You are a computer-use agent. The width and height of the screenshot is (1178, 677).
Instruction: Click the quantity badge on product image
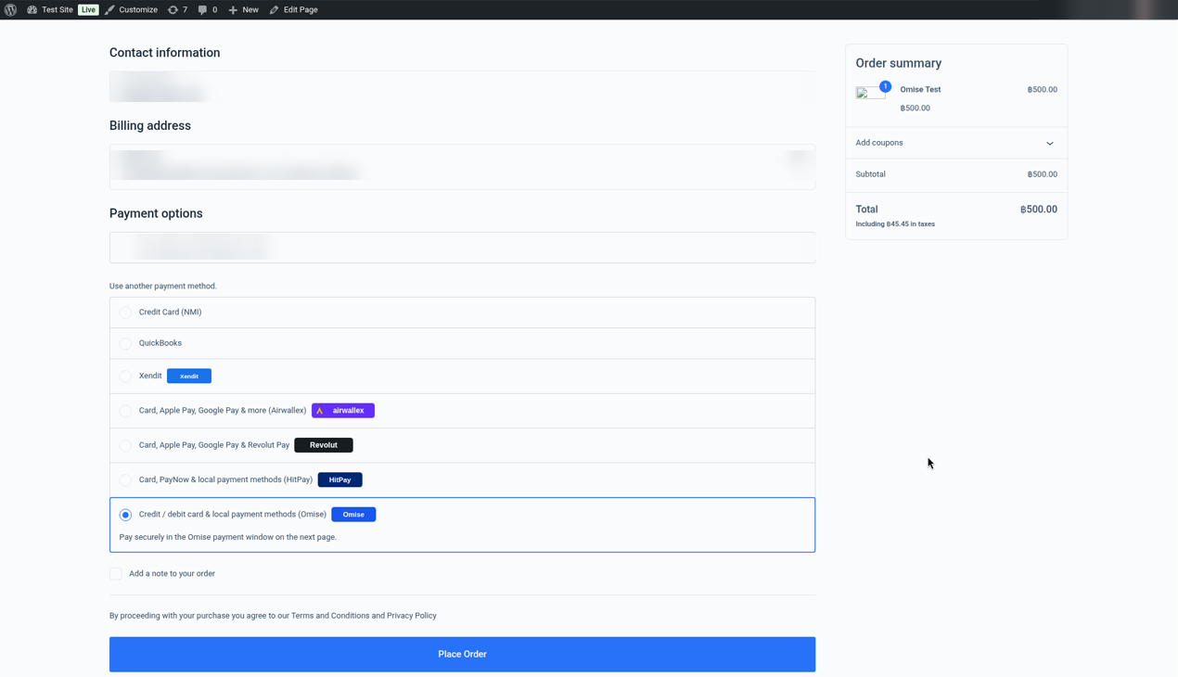click(x=885, y=86)
